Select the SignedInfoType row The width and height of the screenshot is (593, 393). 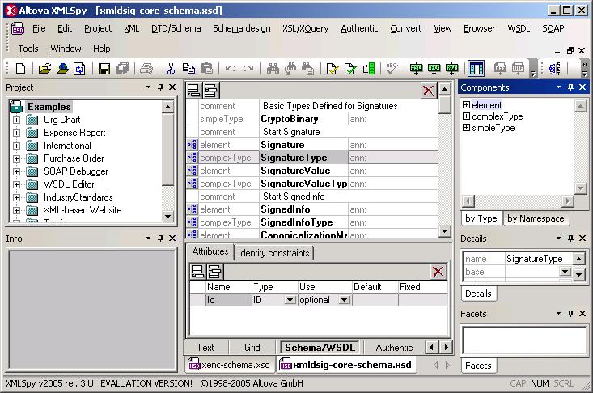tap(312, 222)
